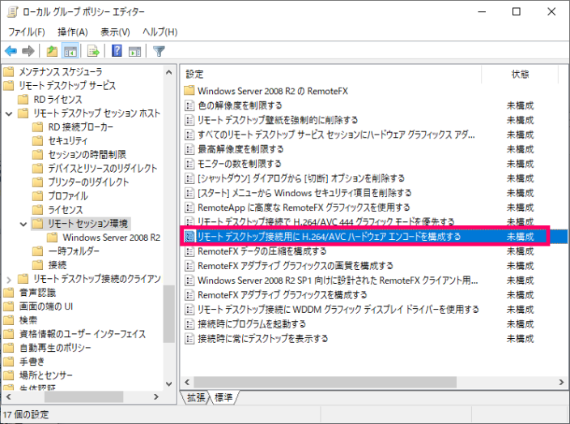570x424 pixels.
Task: Collapse リモート デスクトップ セッション ホスト node
Action: pyautogui.click(x=9, y=113)
